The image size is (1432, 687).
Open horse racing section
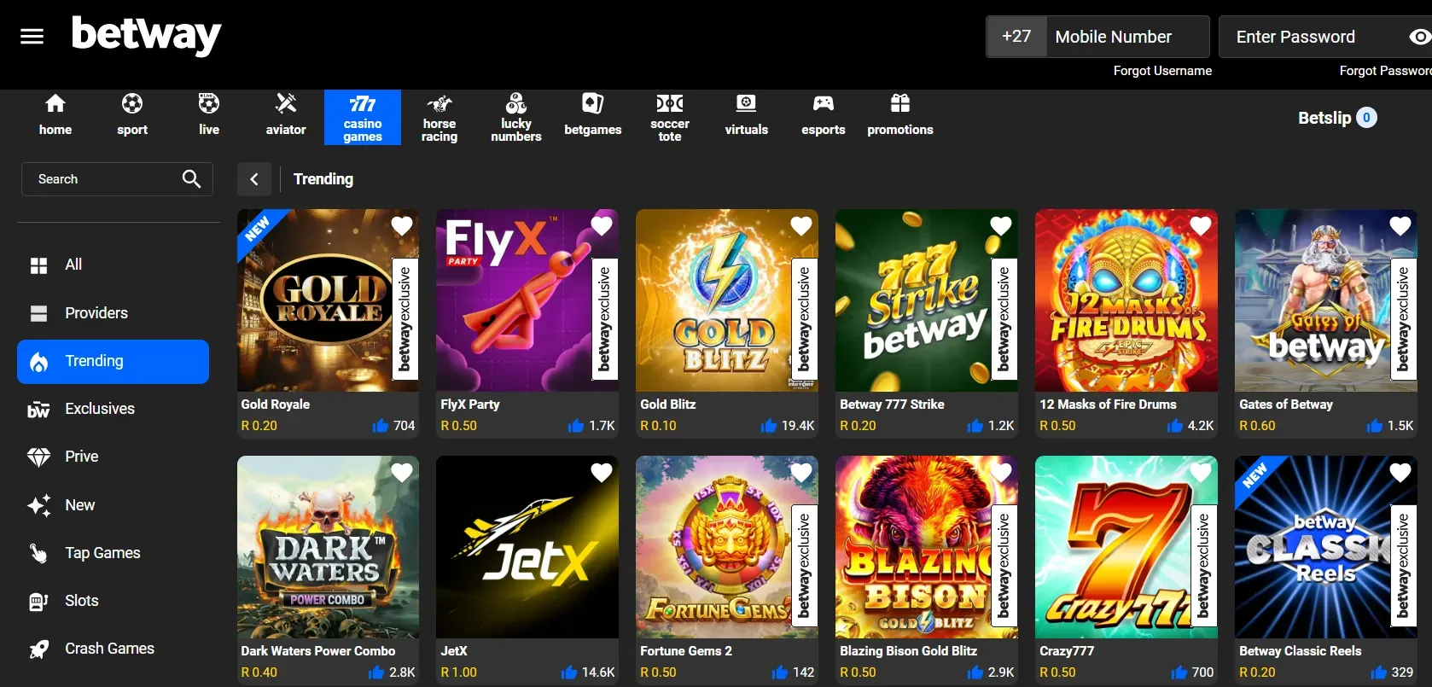439,117
